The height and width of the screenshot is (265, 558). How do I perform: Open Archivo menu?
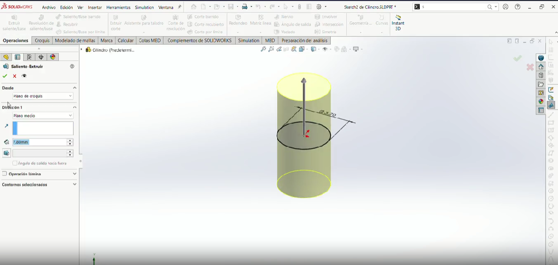49,8
